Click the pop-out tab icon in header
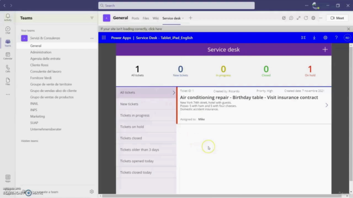Viewport: 353px width, 198px height. click(x=284, y=18)
